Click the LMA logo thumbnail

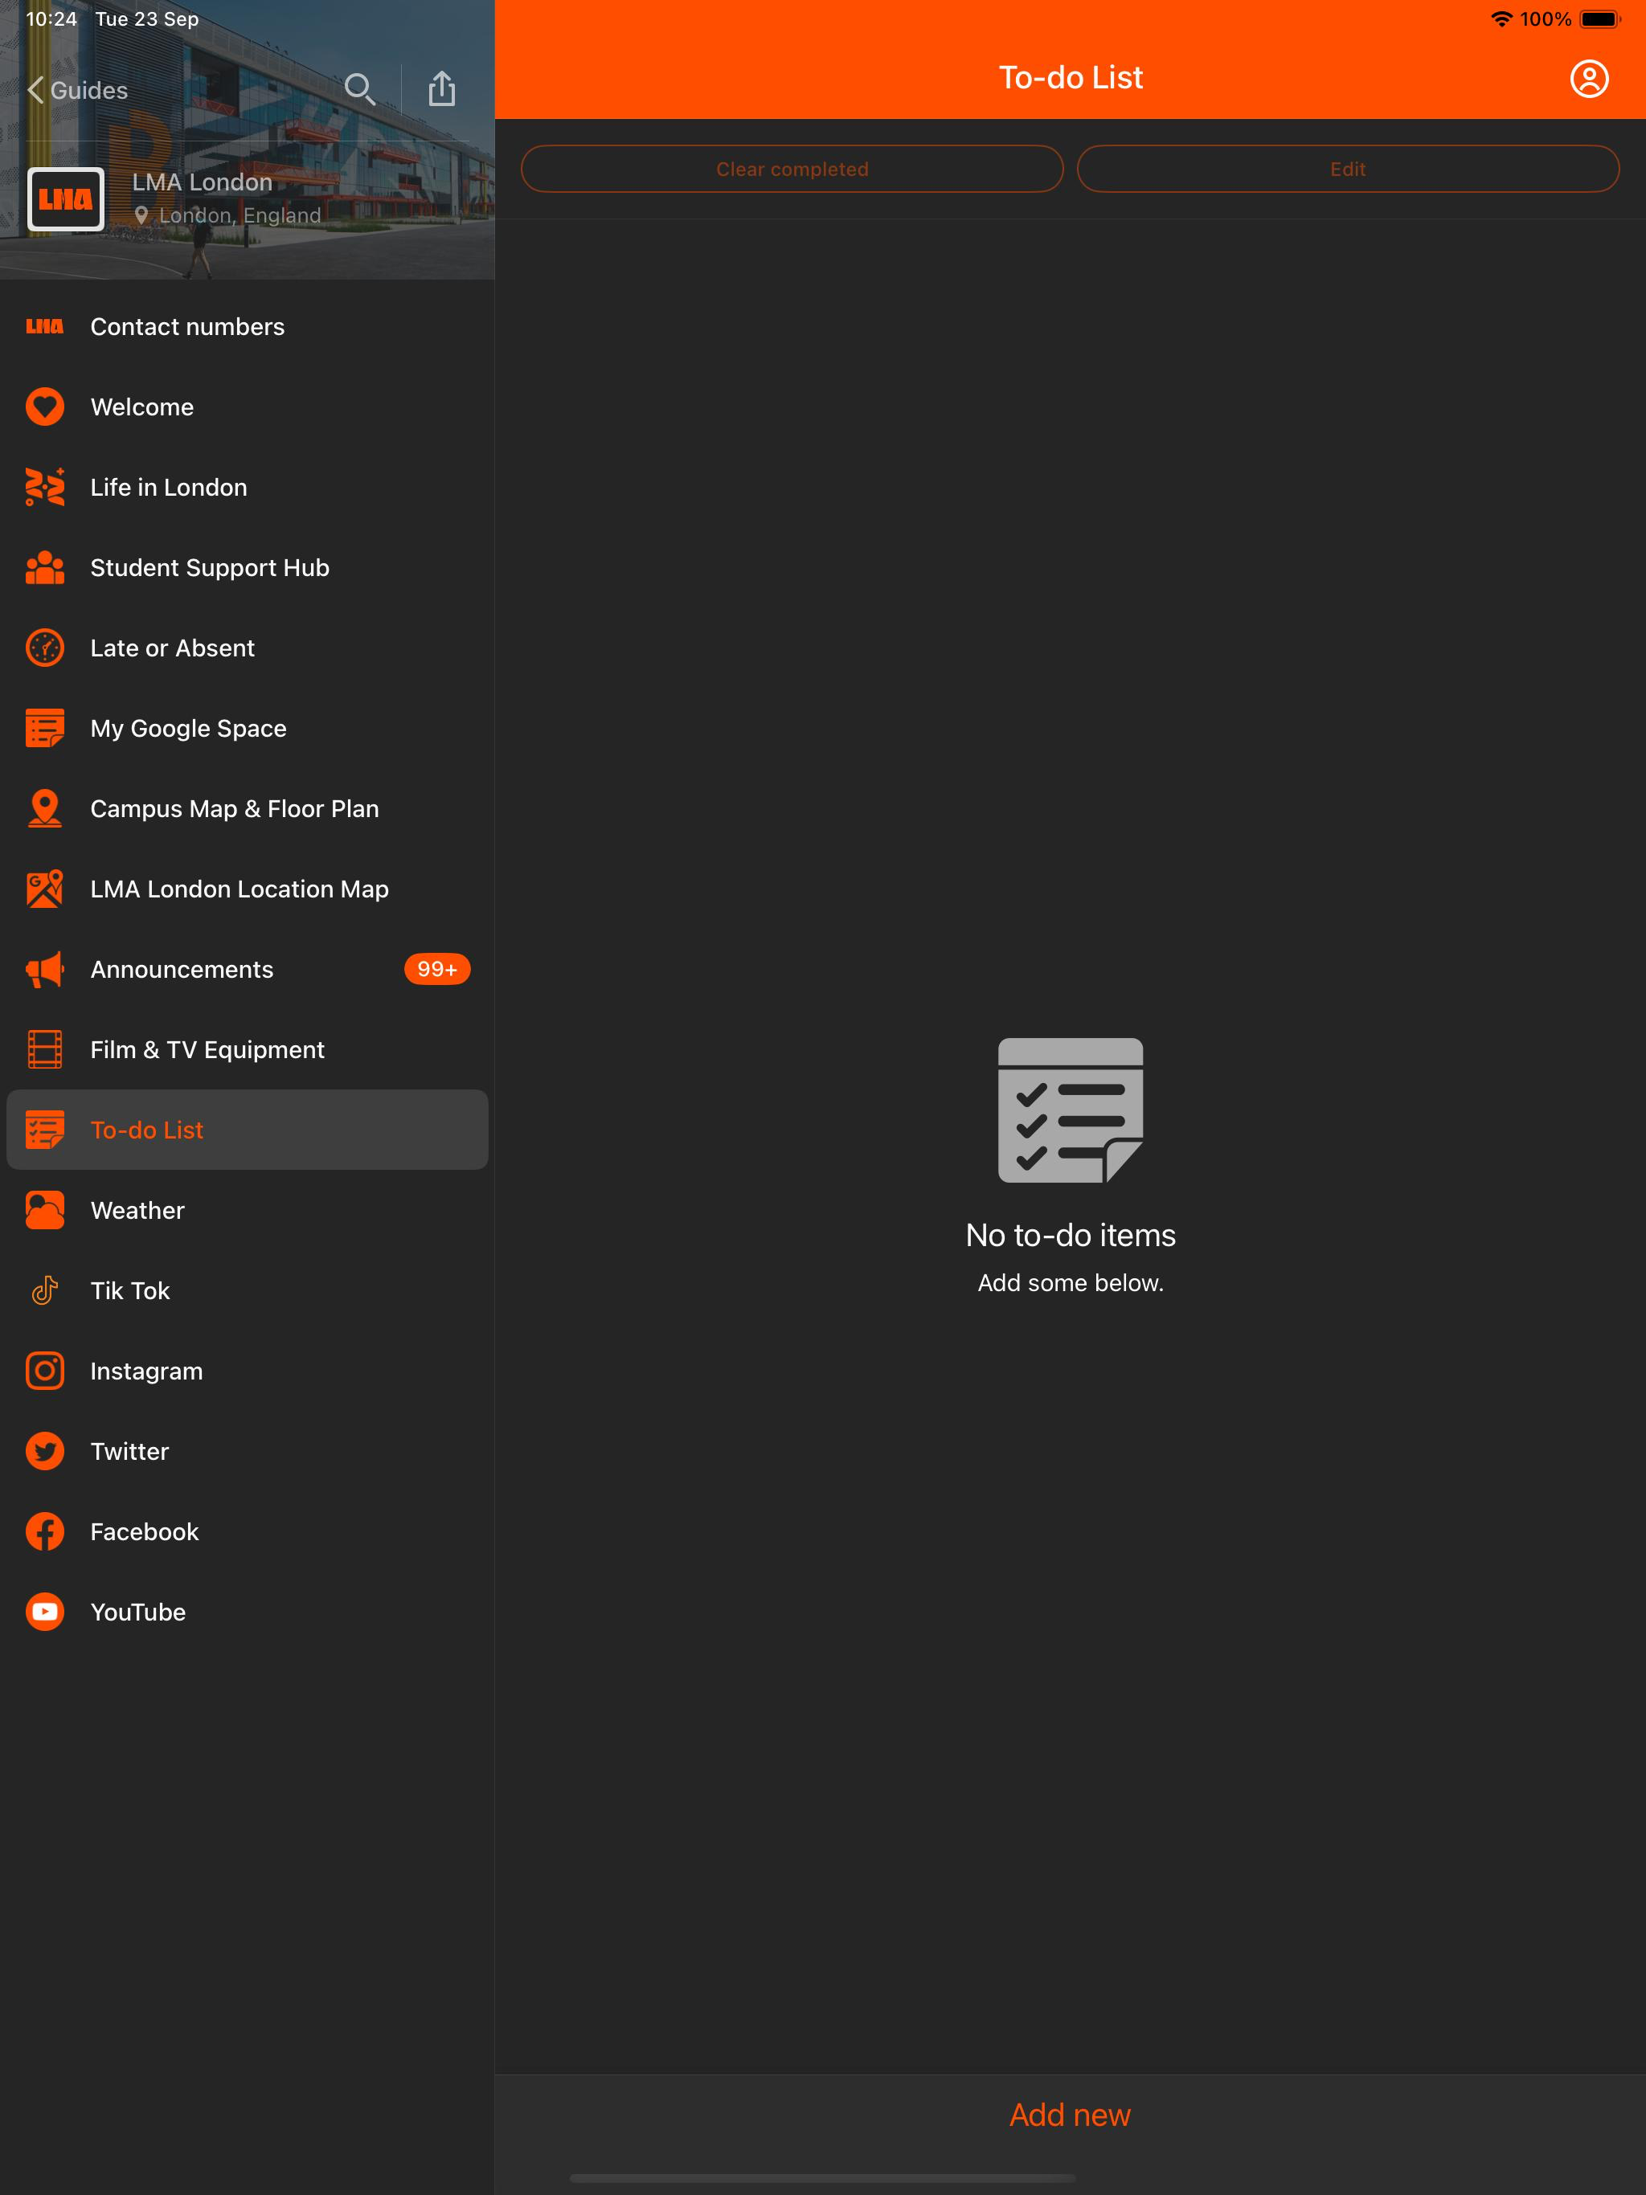pyautogui.click(x=66, y=198)
